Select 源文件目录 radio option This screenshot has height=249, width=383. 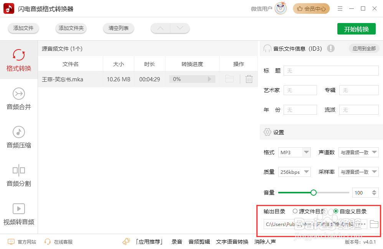[x=295, y=211]
